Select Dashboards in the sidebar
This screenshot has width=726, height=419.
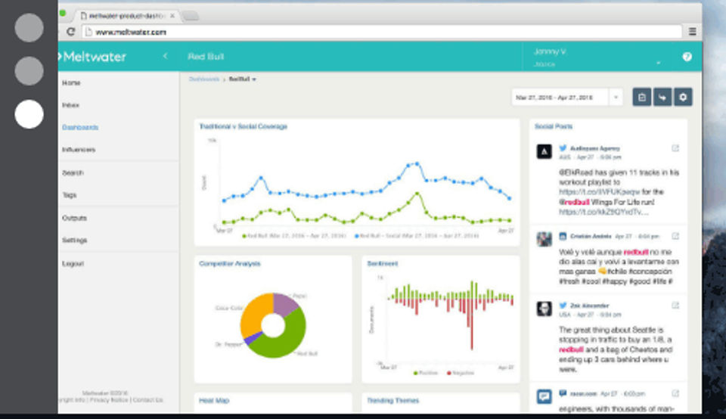(x=80, y=127)
